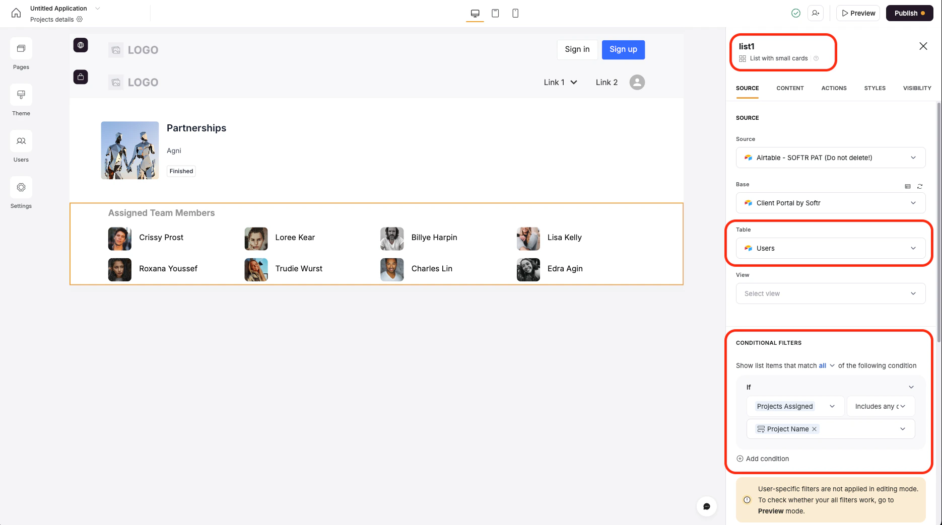Click the globe visibility badge on first header

(81, 45)
